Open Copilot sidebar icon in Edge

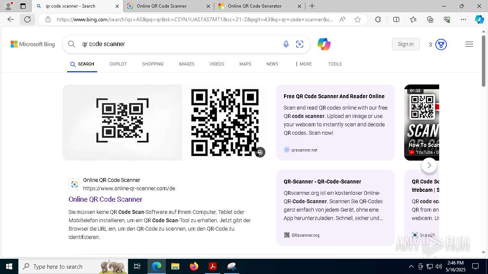(x=479, y=19)
